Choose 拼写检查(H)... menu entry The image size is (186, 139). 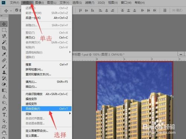46,69
